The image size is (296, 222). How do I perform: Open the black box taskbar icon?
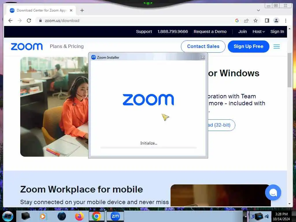tap(26, 216)
